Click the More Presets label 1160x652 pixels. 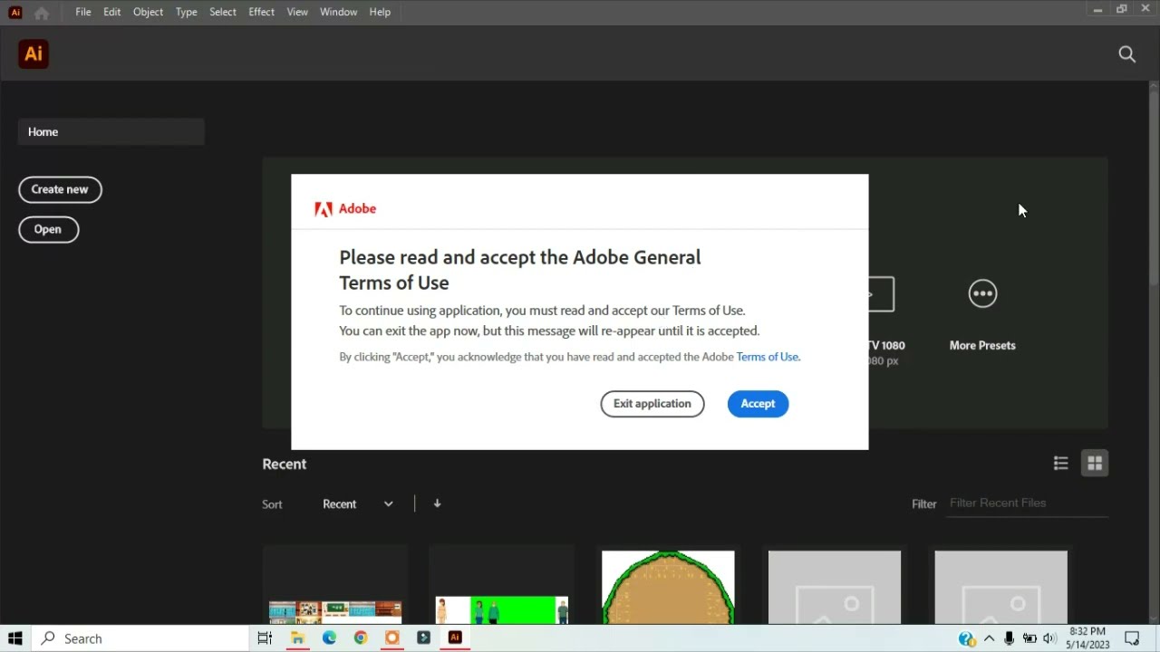[982, 345]
